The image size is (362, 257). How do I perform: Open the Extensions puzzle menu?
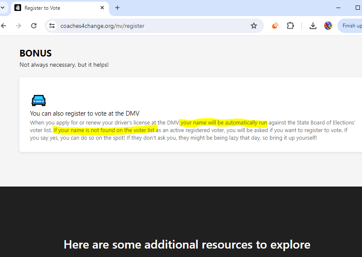[290, 26]
